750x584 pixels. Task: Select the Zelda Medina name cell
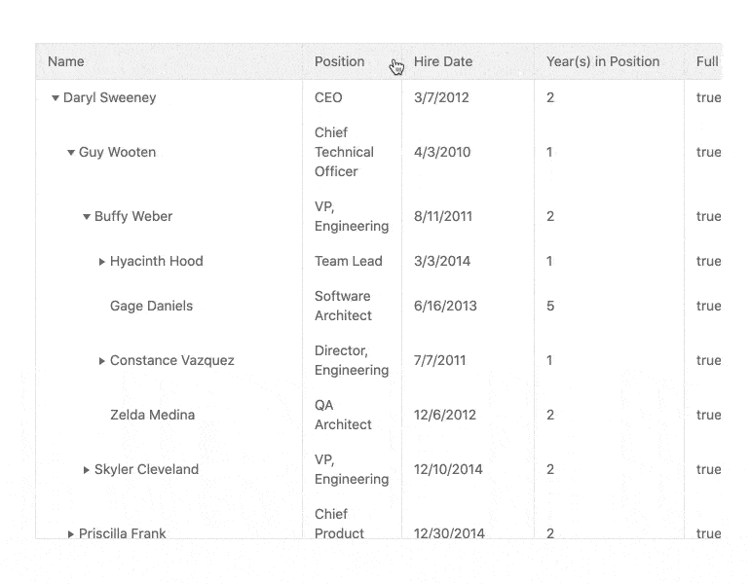tap(152, 415)
